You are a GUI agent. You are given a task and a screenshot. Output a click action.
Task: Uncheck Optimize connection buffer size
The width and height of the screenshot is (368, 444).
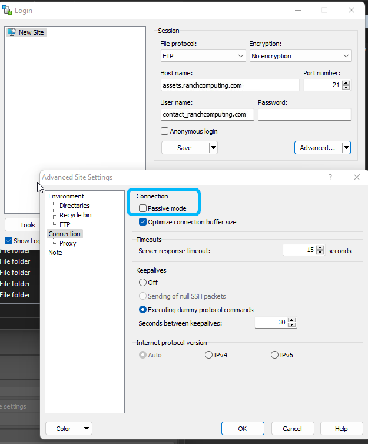(142, 222)
